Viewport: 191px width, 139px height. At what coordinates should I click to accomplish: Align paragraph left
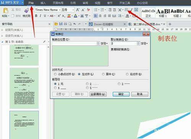coord(95,16)
